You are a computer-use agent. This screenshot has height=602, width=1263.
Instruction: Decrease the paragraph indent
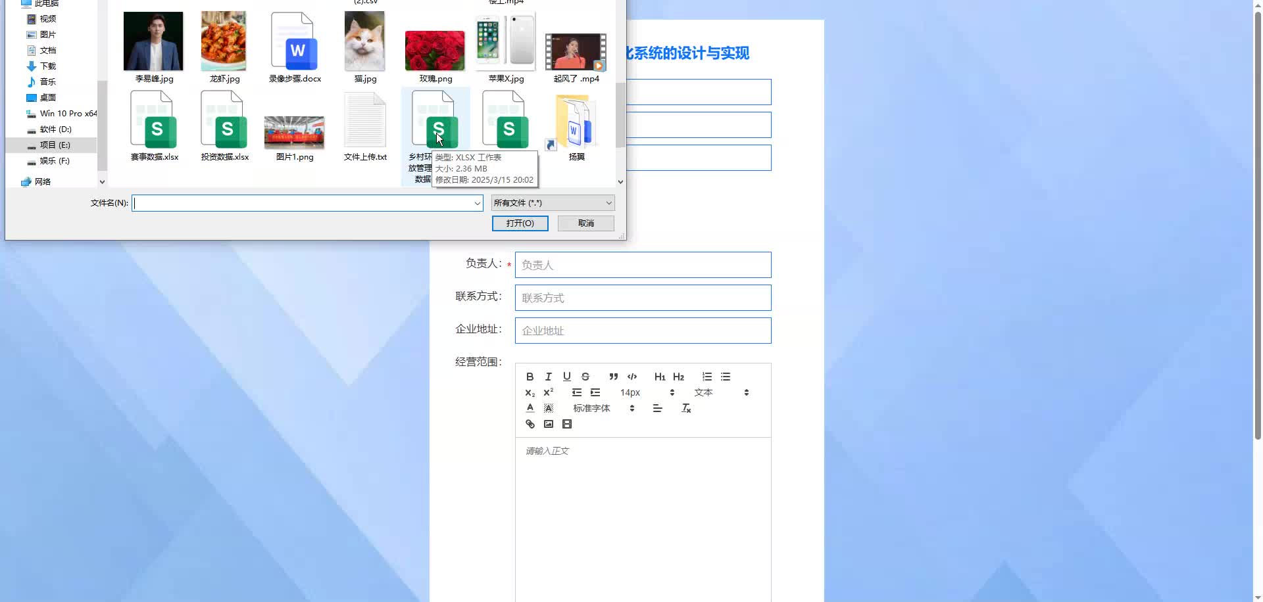click(576, 392)
